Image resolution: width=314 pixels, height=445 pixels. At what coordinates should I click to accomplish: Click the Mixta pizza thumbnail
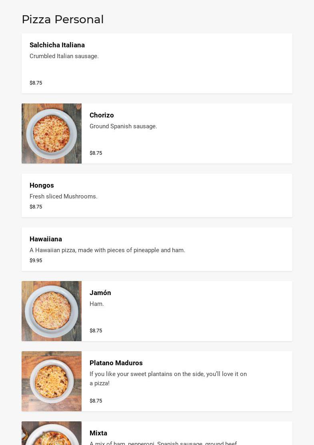52,434
